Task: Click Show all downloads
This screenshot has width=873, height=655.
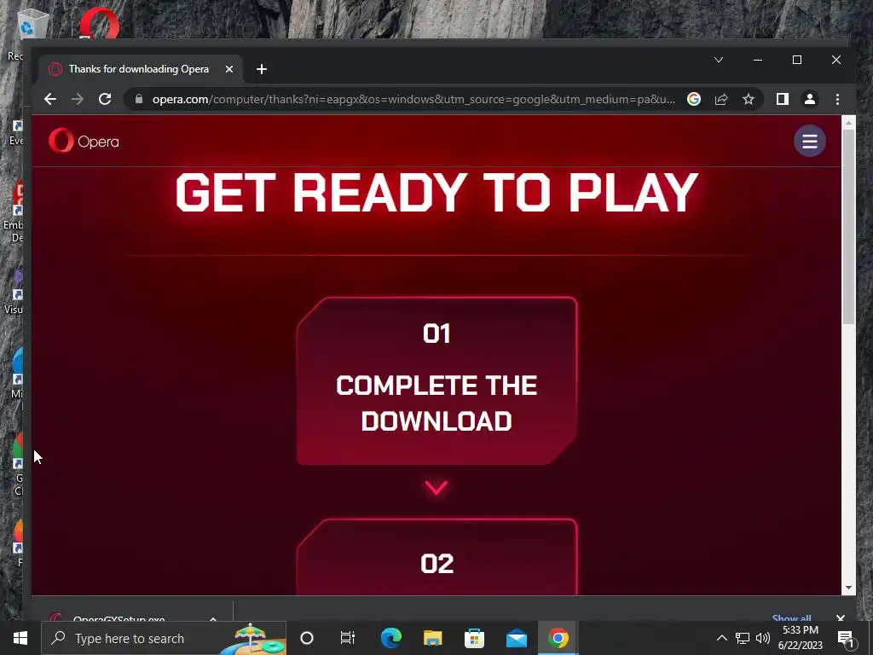Action: coord(791,617)
